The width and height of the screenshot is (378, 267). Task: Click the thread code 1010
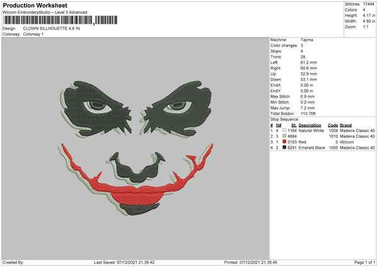coord(333,137)
